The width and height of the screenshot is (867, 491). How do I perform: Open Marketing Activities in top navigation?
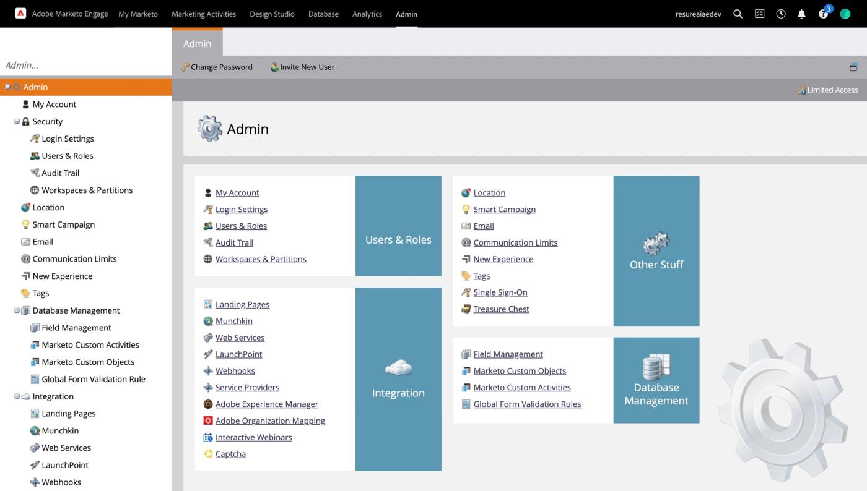coord(204,14)
